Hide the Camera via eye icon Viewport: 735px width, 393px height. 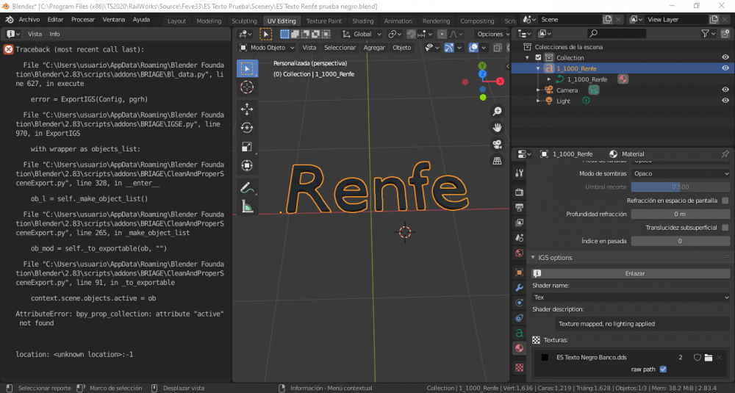pyautogui.click(x=725, y=90)
